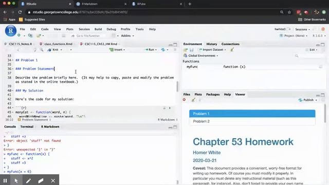The width and height of the screenshot is (329, 185).
Task: Open Project (None) dropdown
Action: [x=294, y=36]
